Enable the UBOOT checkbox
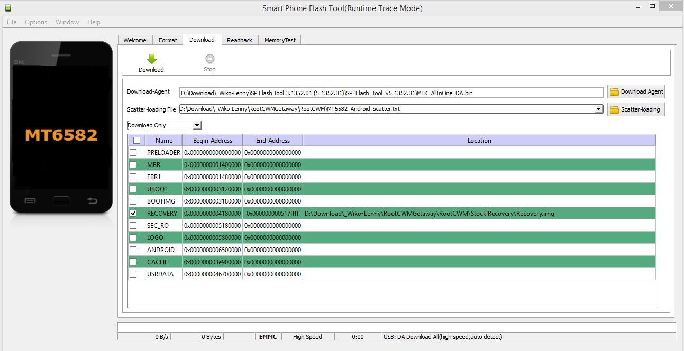This screenshot has height=351, width=684. coord(133,189)
